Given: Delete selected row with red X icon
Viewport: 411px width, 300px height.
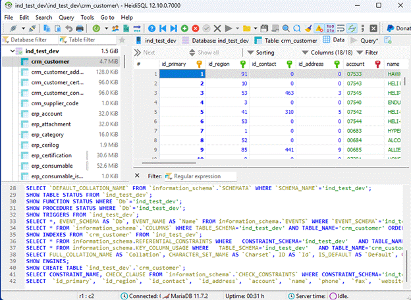Looking at the screenshot, I should point(196,28).
